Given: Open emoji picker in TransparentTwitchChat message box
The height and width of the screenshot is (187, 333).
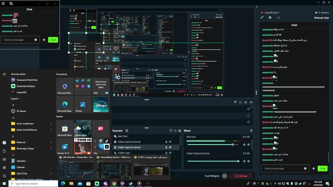Looking at the screenshot, I should 36,40.
